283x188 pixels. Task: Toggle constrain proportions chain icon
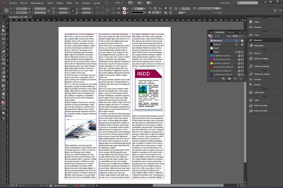click(x=73, y=11)
